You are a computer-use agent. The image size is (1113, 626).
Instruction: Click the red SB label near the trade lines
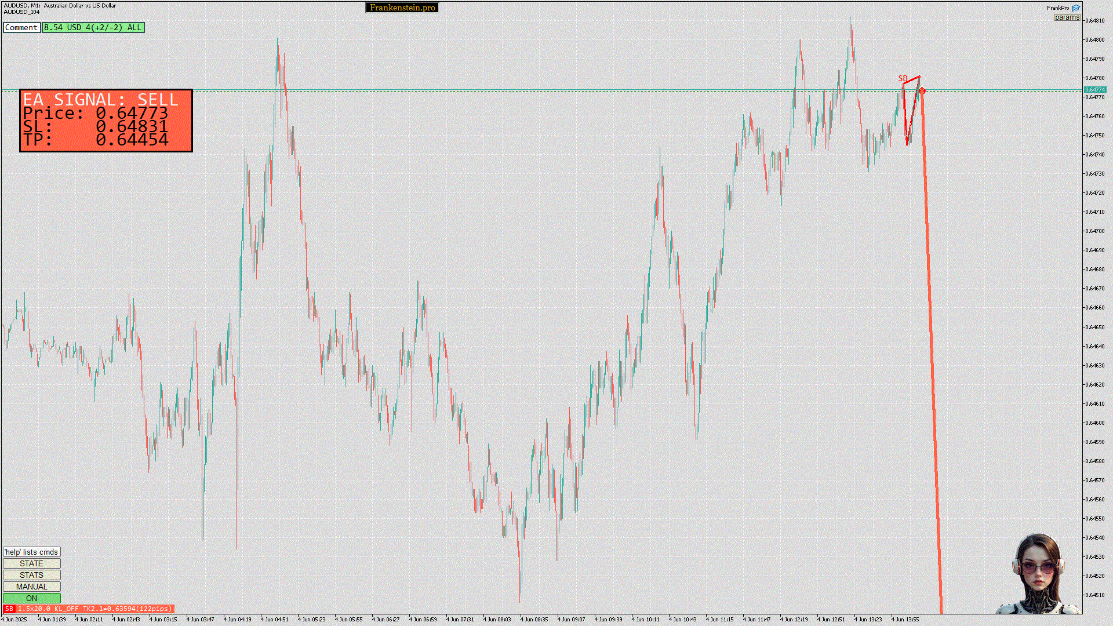tap(903, 78)
